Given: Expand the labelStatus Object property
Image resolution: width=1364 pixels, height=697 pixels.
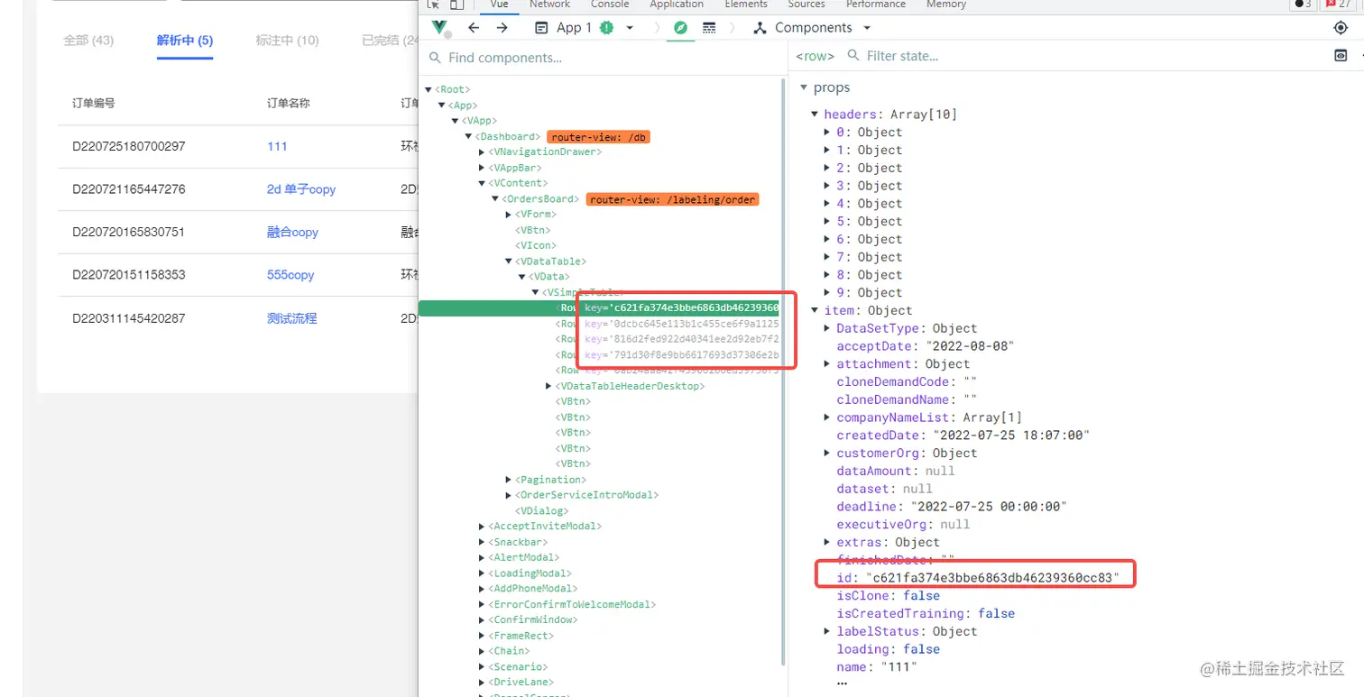Looking at the screenshot, I should (x=827, y=631).
